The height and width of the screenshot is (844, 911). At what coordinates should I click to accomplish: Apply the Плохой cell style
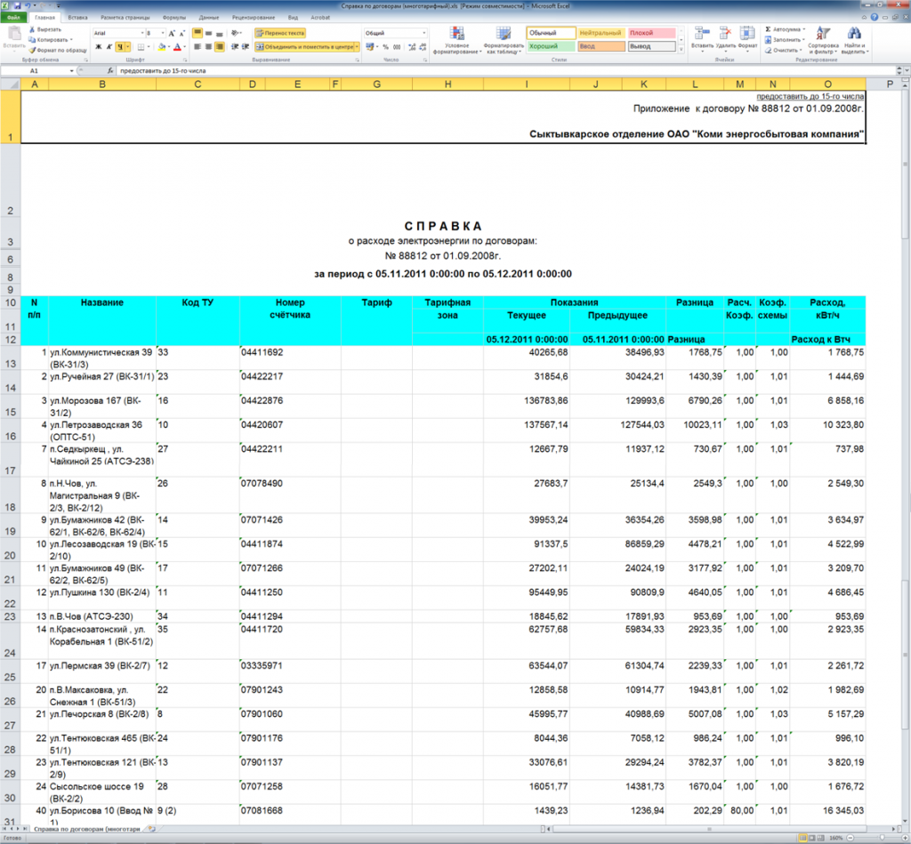coord(651,33)
